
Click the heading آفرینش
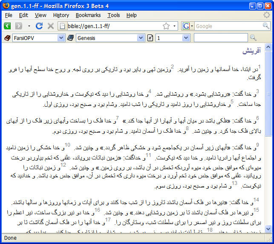click(x=251, y=51)
